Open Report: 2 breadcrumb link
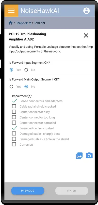This screenshot has height=205, width=98. (x=24, y=23)
